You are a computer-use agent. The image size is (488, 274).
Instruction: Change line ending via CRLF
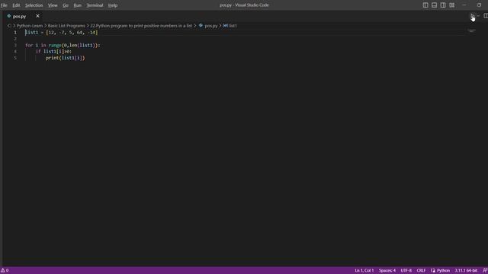click(x=421, y=271)
